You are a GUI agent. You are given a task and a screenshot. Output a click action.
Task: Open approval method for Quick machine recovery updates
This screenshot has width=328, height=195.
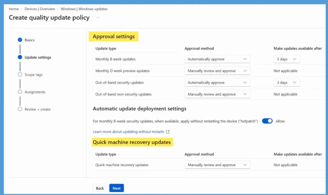coord(217,165)
